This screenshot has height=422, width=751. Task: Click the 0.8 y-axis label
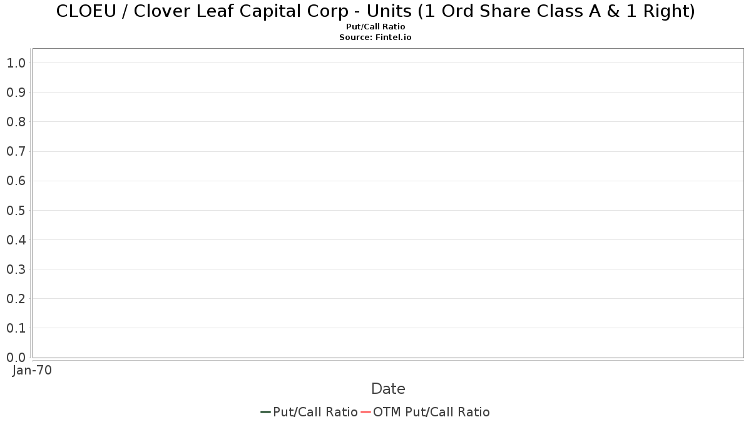[16, 121]
